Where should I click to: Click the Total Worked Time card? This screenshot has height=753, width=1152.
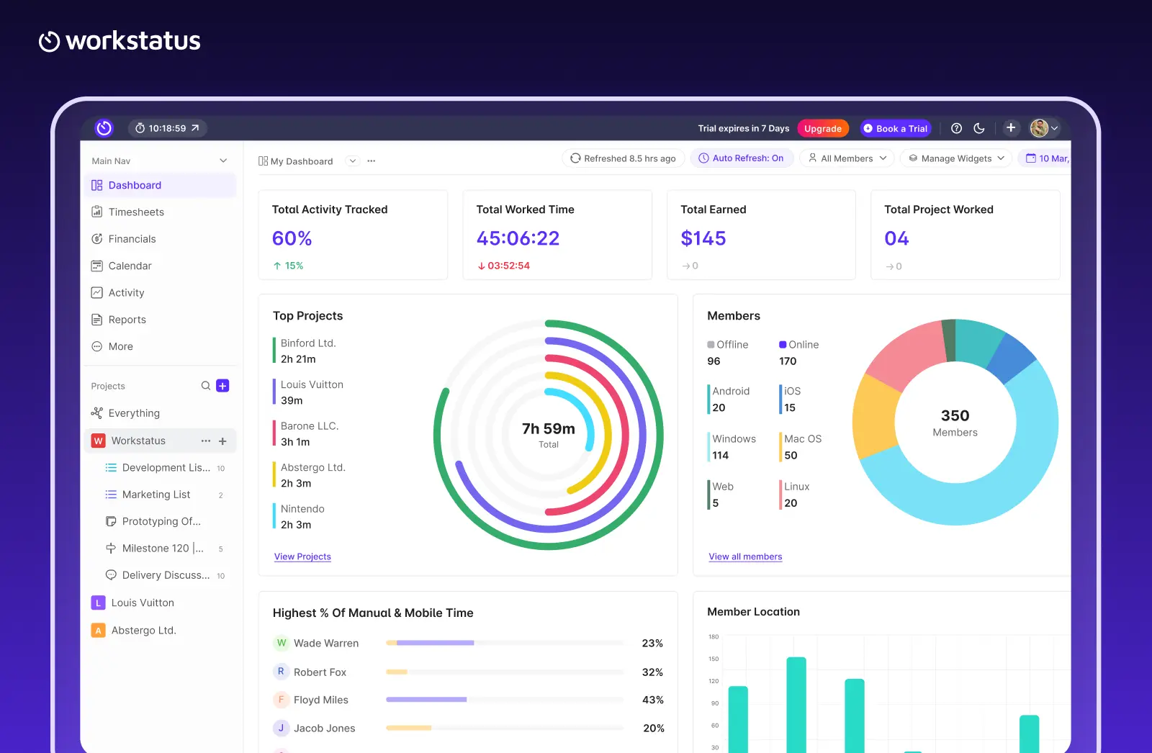point(557,235)
